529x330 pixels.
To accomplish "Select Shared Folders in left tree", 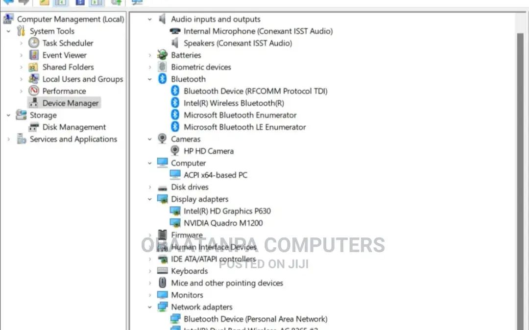I will [68, 67].
